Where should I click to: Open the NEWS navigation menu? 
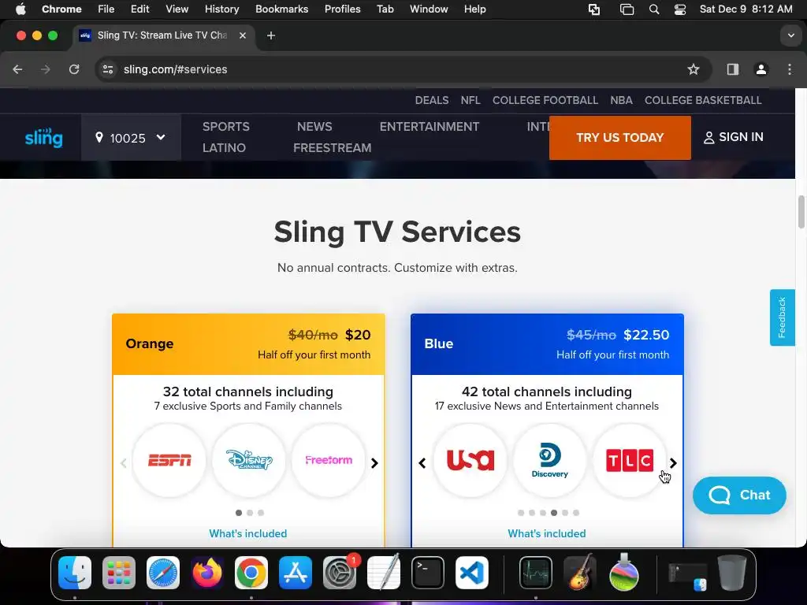point(314,127)
